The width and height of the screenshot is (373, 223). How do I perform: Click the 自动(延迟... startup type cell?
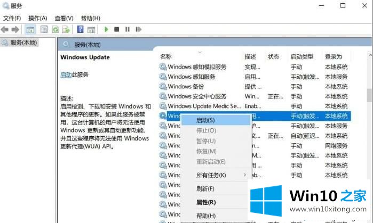(x=305, y=136)
